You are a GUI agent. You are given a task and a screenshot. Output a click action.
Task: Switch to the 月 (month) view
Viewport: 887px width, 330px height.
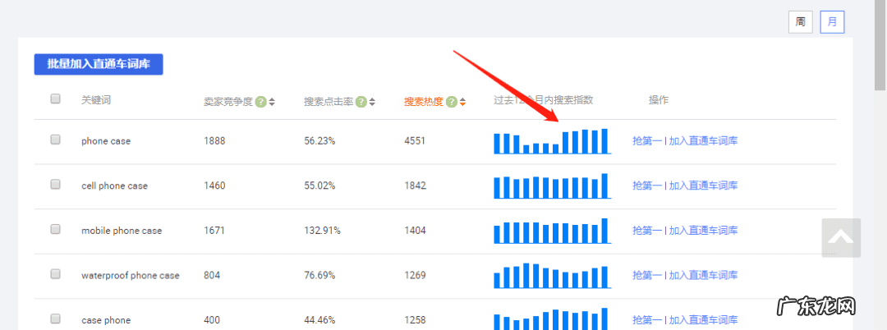832,23
